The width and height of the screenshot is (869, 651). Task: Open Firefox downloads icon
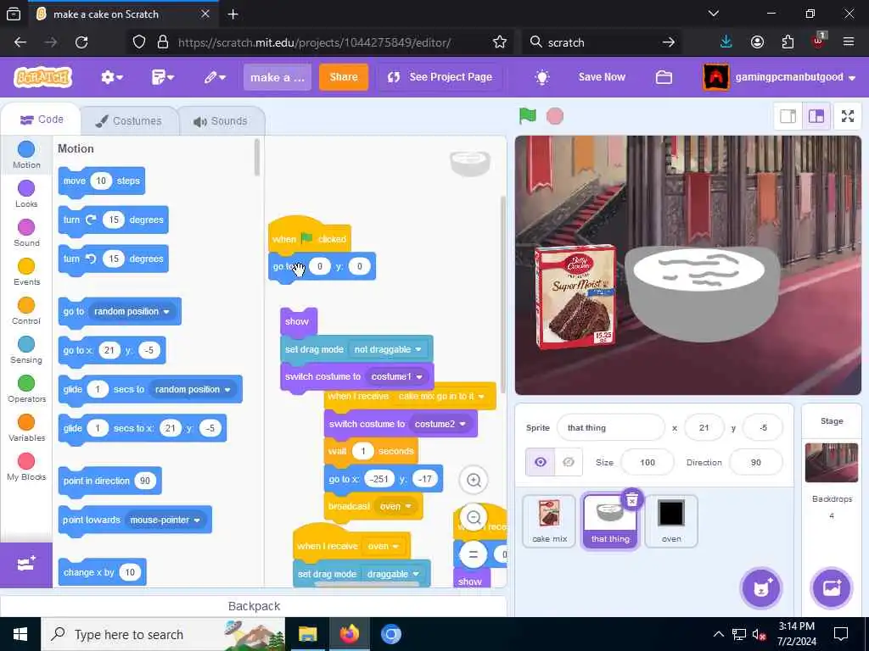(726, 42)
